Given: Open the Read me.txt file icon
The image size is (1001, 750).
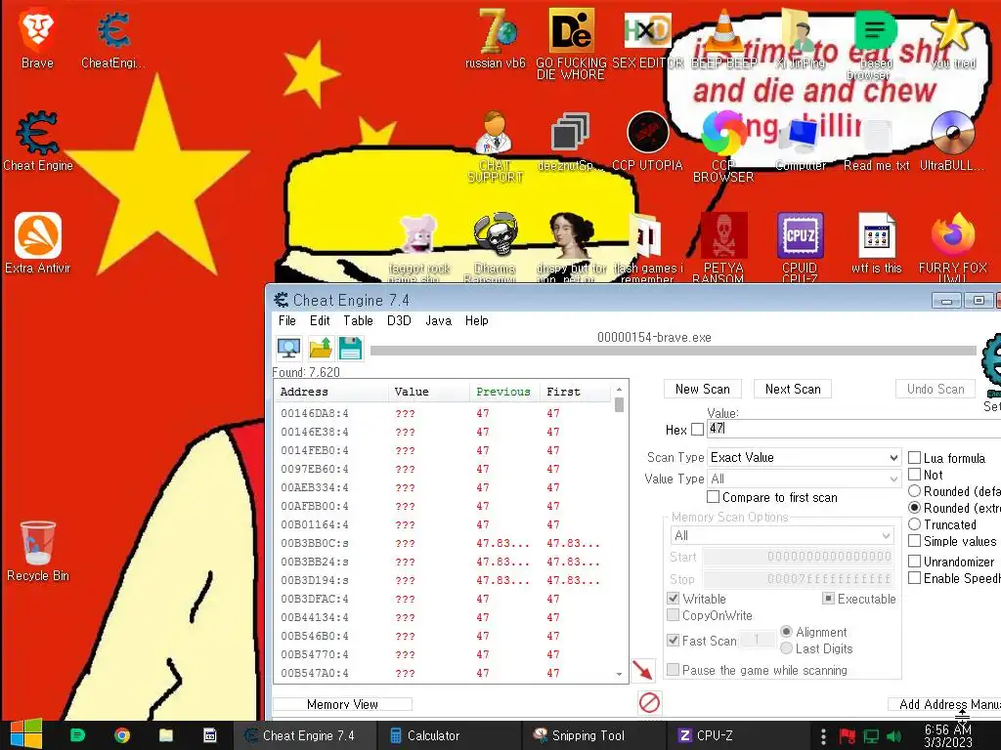Looking at the screenshot, I should [x=877, y=144].
